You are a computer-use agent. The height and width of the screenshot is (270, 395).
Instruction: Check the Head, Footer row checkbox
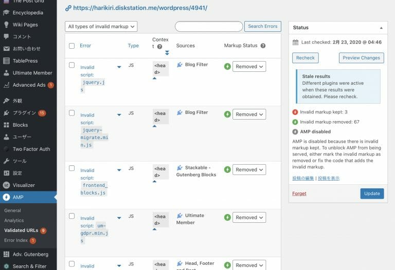click(x=72, y=264)
